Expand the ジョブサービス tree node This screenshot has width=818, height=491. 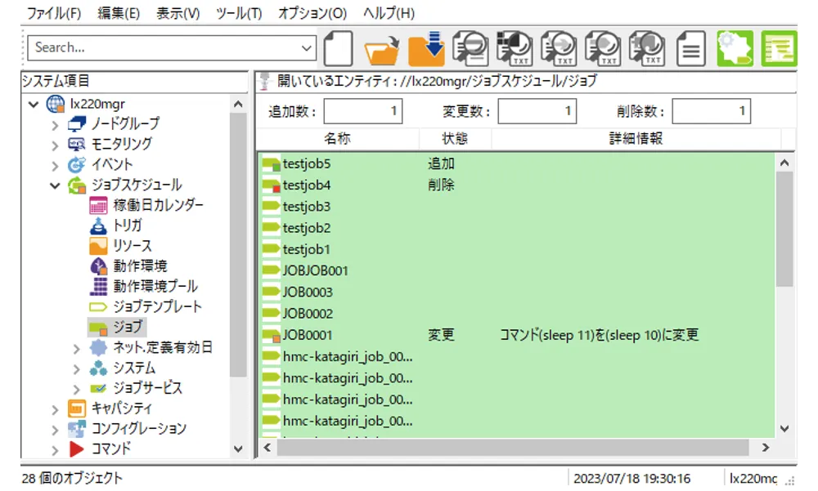(76, 390)
